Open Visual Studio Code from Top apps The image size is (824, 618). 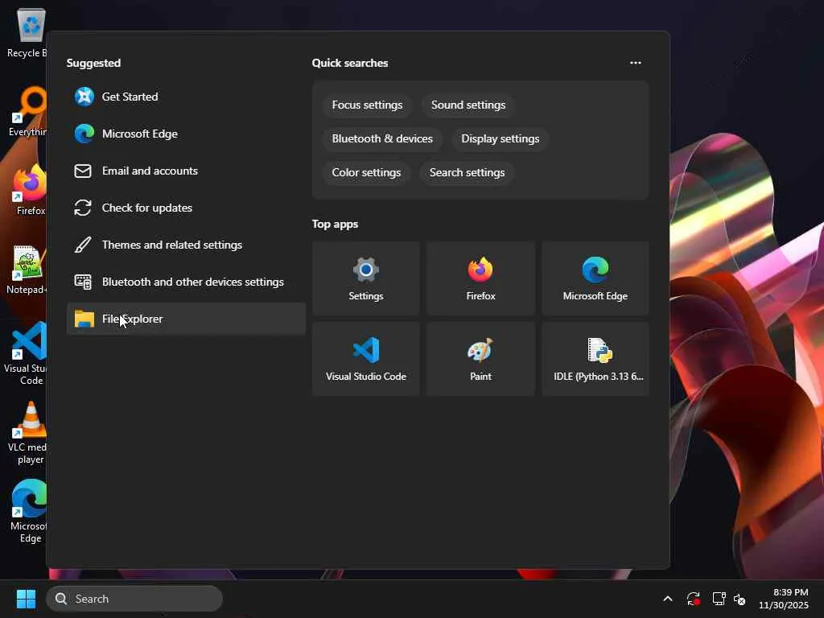(x=366, y=359)
